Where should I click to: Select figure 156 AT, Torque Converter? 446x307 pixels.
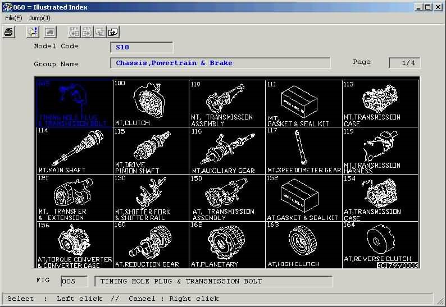pyautogui.click(x=75, y=245)
